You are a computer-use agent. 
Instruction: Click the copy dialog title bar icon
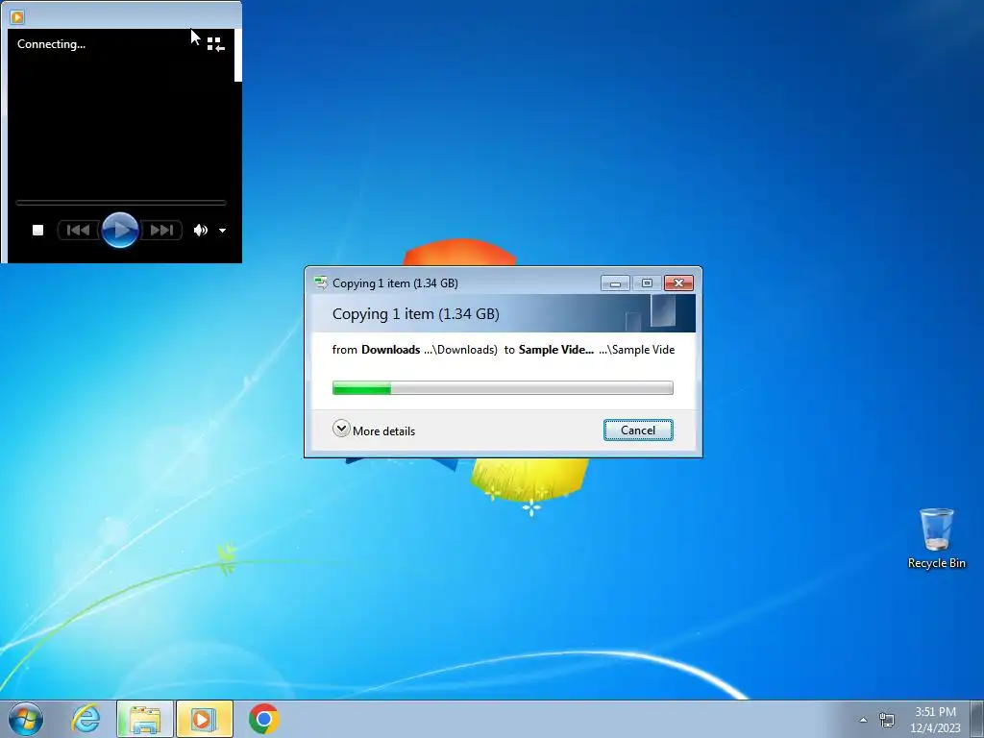(321, 283)
